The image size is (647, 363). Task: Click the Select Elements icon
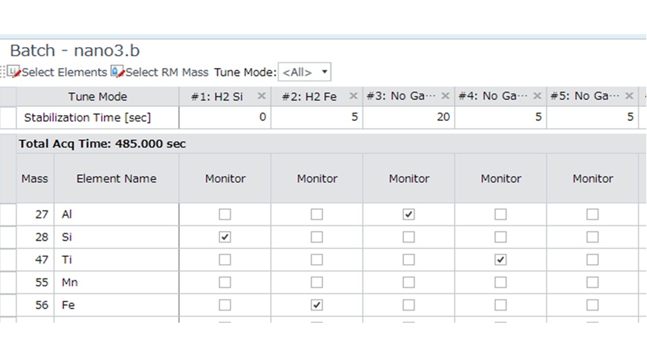coord(13,72)
